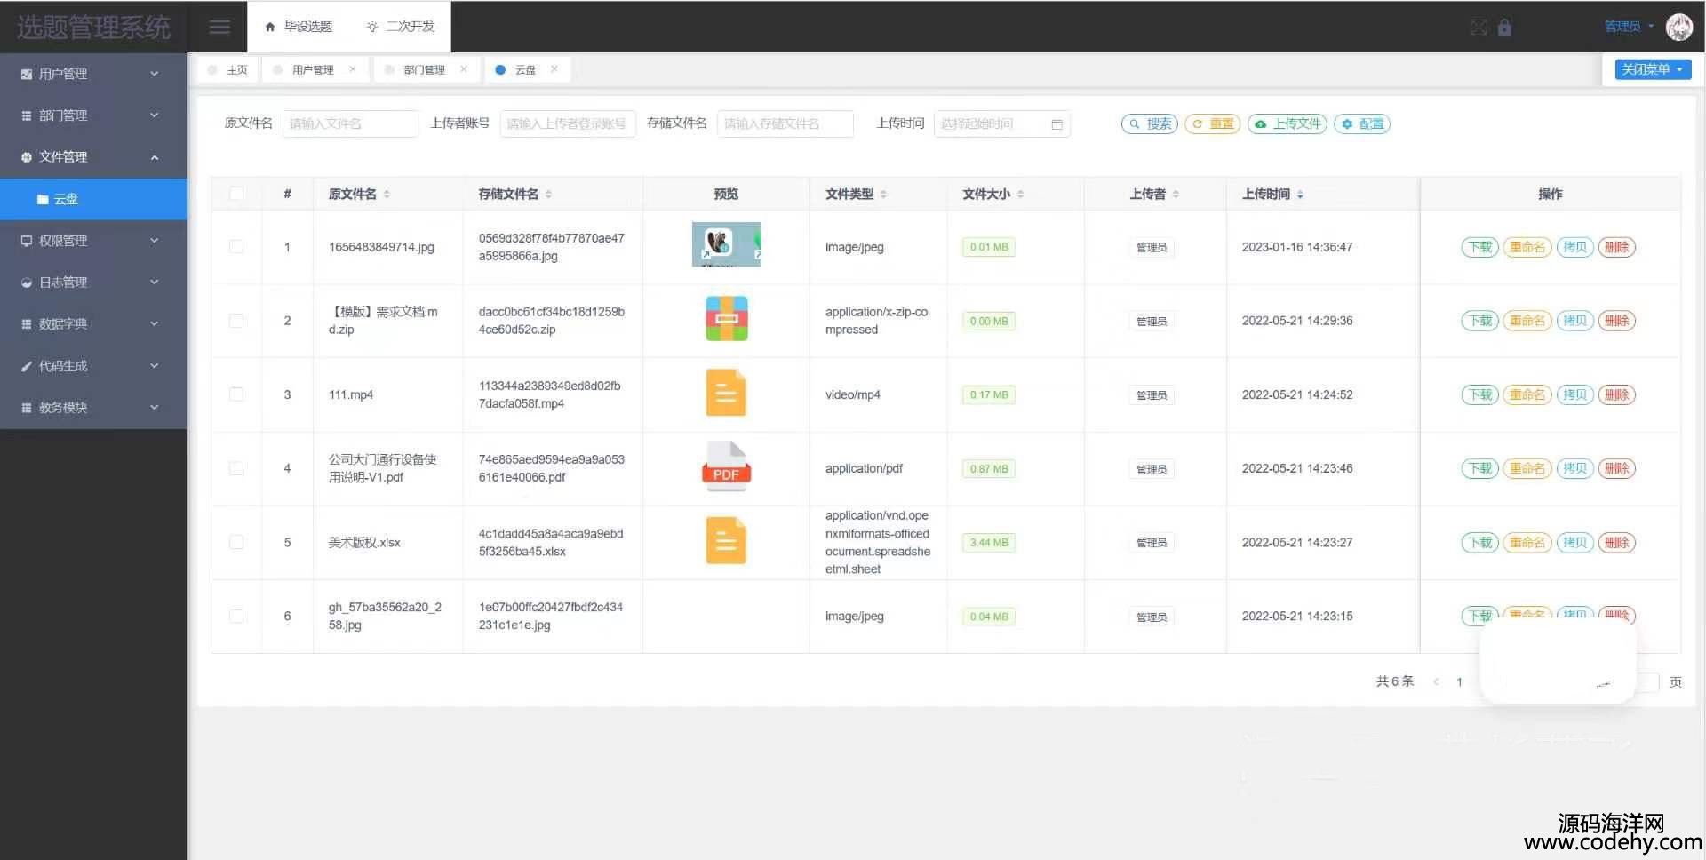Click the 美术版权.xlsx file preview icon

coord(726,540)
